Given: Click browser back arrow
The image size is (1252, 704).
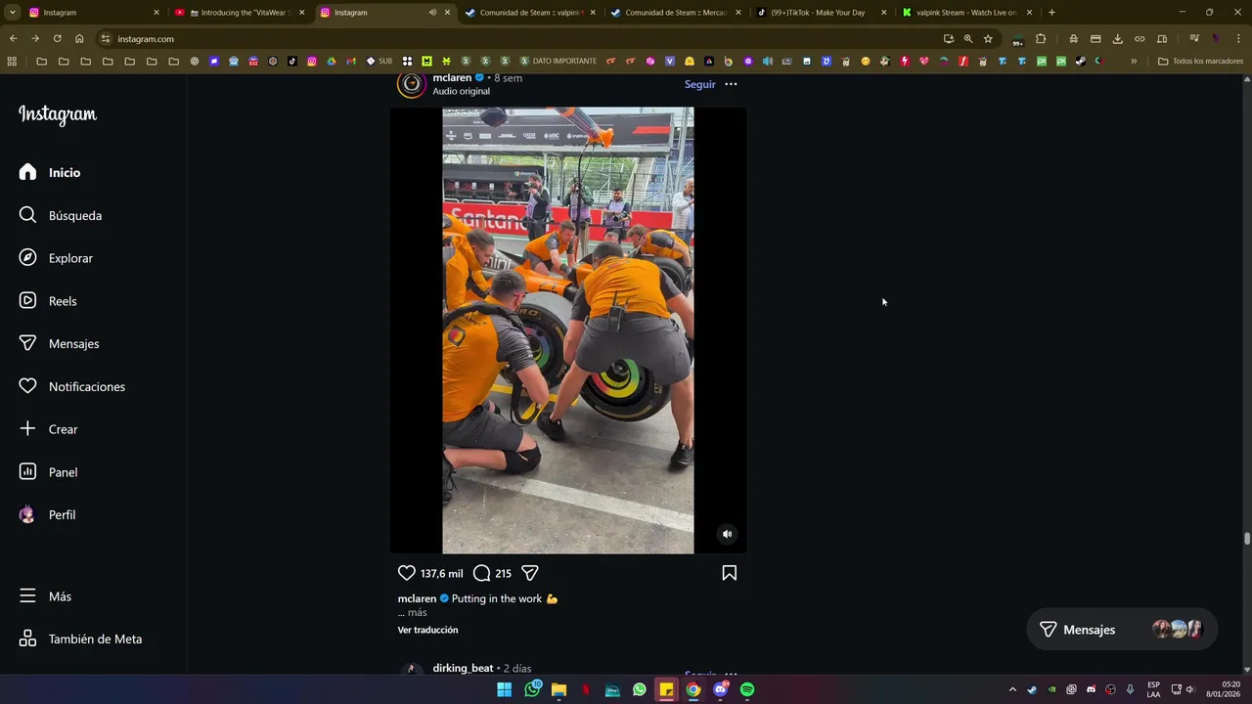Looking at the screenshot, I should (13, 38).
